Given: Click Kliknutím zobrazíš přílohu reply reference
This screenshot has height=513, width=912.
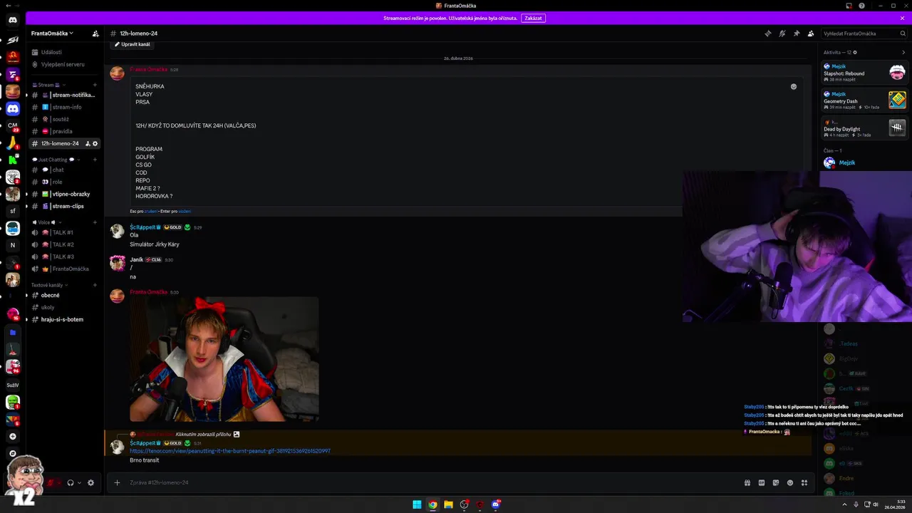Looking at the screenshot, I should 203,434.
